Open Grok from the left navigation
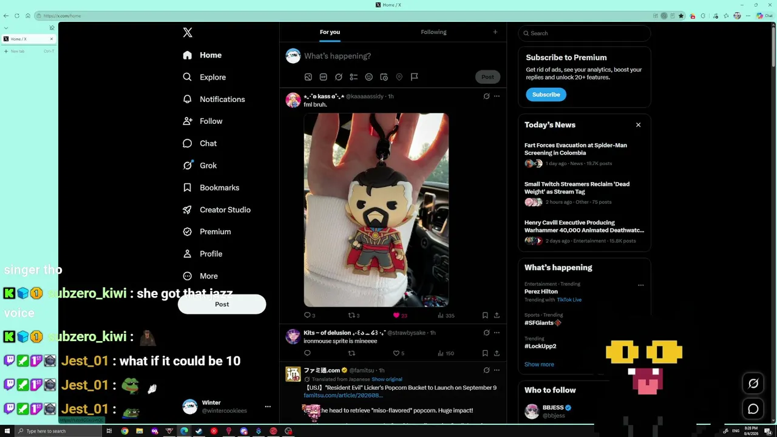The image size is (777, 437). (x=200, y=165)
